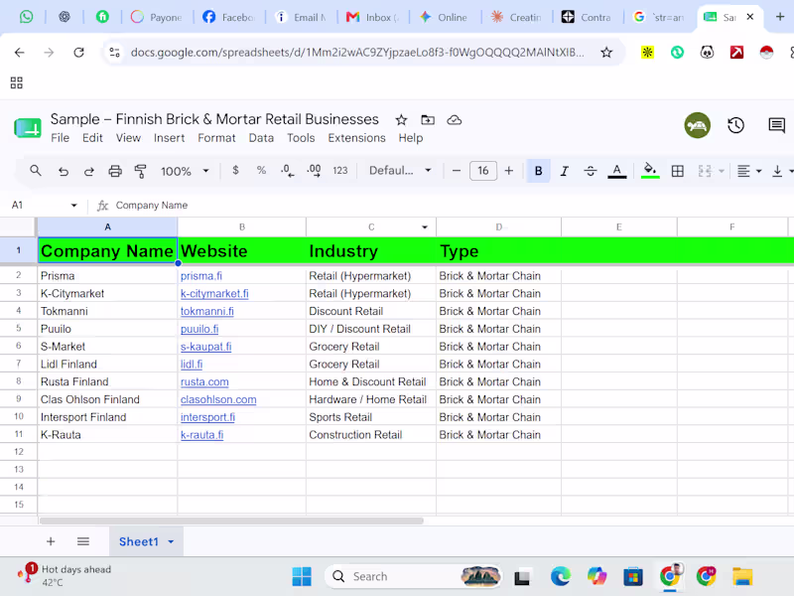This screenshot has height=596, width=794.
Task: Toggle Strikethrough formatting
Action: (590, 171)
